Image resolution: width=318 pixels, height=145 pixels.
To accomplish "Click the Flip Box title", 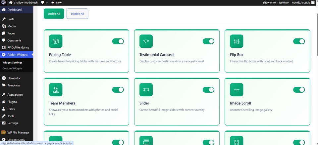I will pos(237,55).
